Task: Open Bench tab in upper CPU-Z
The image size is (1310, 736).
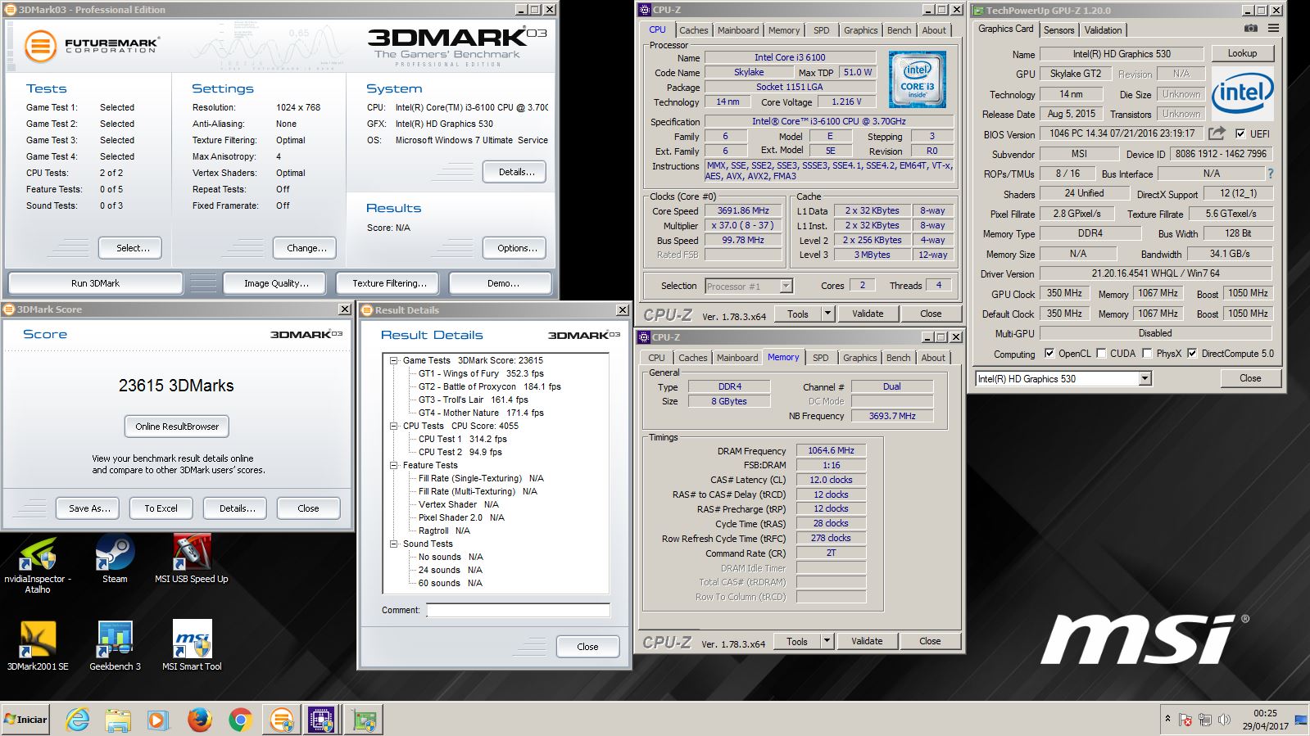Action: (899, 30)
